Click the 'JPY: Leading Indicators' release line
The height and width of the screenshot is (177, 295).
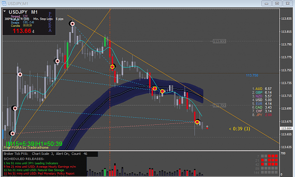(x=31, y=163)
